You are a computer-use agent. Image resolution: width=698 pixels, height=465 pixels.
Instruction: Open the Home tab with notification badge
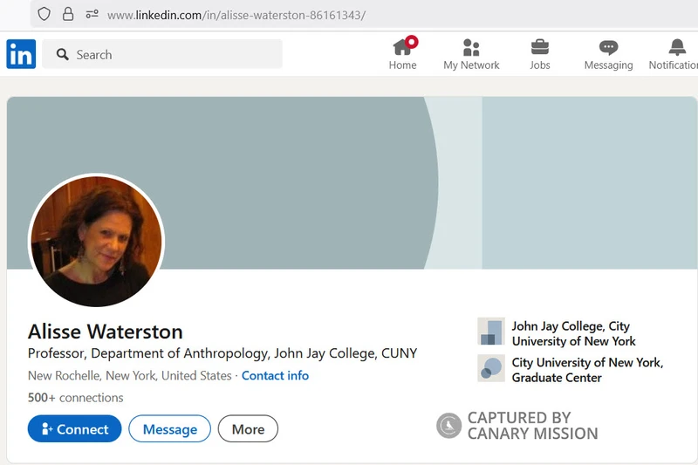pyautogui.click(x=403, y=53)
